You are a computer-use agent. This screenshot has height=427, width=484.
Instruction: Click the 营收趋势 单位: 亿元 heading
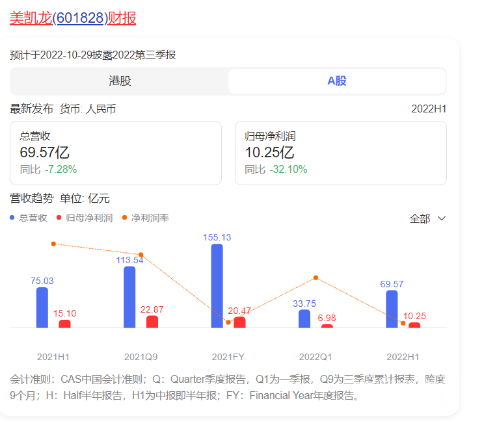point(60,198)
